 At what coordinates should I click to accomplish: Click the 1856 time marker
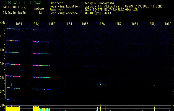point(102,24)
